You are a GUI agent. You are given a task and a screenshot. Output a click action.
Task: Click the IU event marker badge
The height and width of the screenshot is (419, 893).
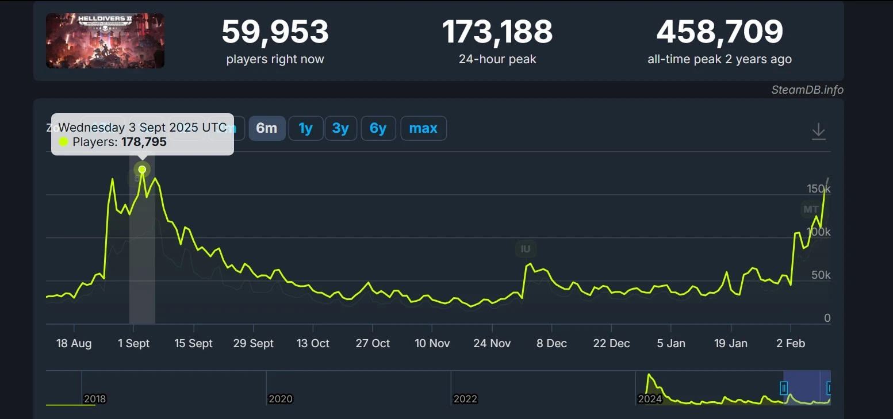point(525,249)
